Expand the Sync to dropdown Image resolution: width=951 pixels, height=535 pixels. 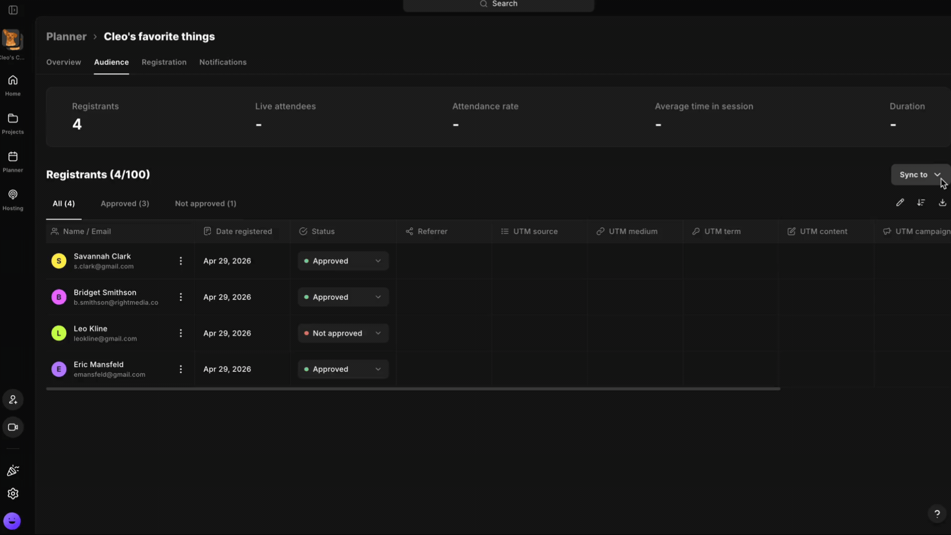pyautogui.click(x=920, y=175)
